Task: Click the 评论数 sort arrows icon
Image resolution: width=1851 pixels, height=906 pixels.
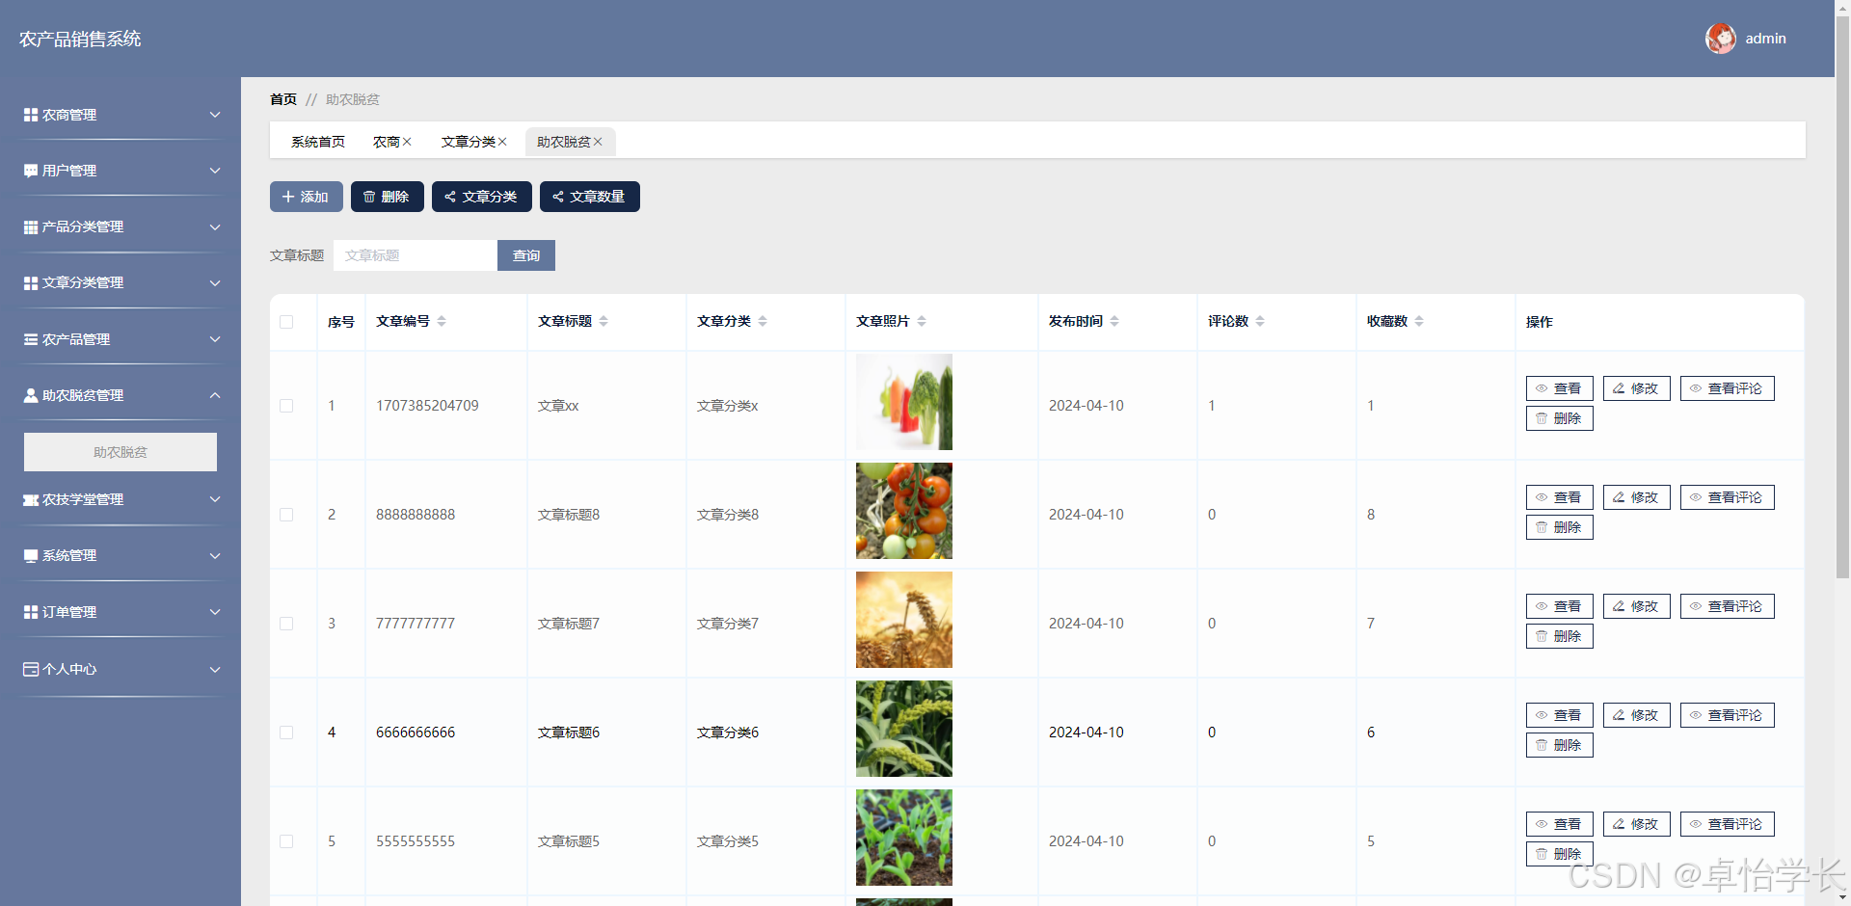Action: point(1260,321)
